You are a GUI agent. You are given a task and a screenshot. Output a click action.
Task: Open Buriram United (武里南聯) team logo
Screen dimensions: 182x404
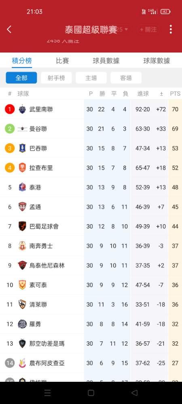click(x=22, y=109)
